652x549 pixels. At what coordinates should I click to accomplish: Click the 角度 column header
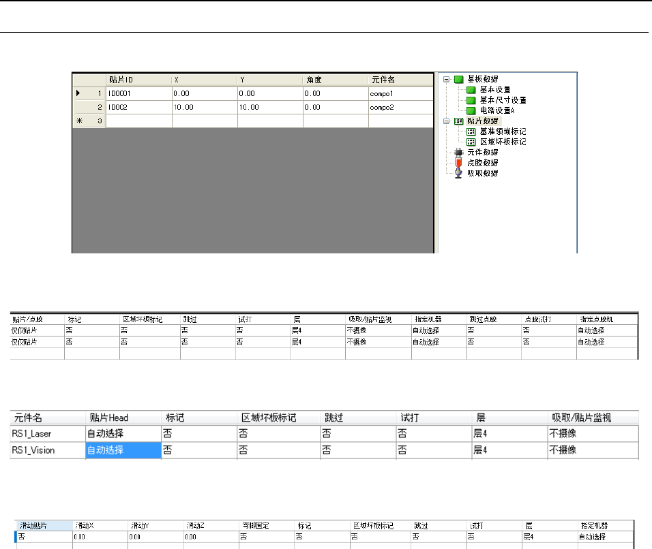click(336, 80)
